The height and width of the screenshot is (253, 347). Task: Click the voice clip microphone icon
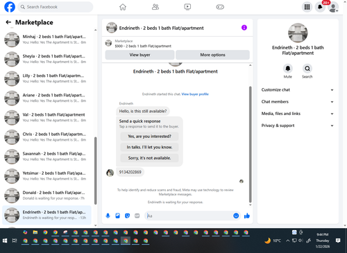108,216
